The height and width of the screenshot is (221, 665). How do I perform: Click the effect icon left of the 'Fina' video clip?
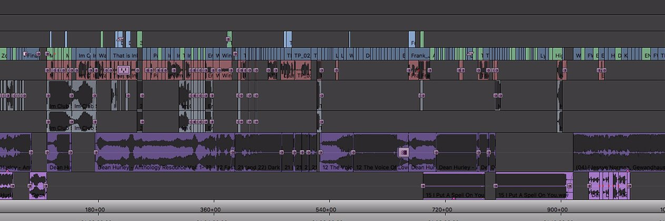[x=25, y=54]
